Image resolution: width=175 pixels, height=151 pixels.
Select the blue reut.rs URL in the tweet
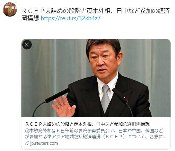71,18
